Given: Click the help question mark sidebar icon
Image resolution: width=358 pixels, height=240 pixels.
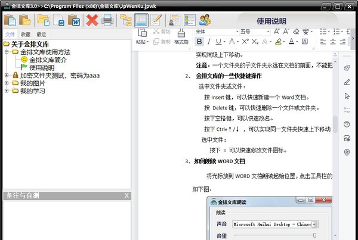Looking at the screenshot, I should point(347,124).
